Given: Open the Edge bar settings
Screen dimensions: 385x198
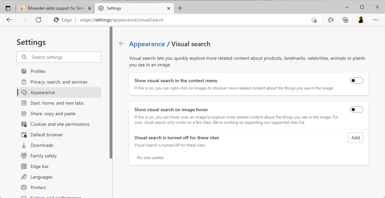Looking at the screenshot, I should [x=39, y=166].
